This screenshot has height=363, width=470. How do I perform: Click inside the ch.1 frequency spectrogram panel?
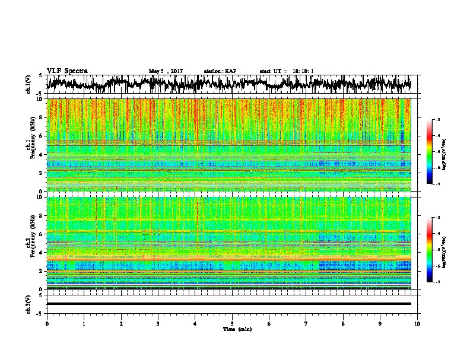pos(229,145)
